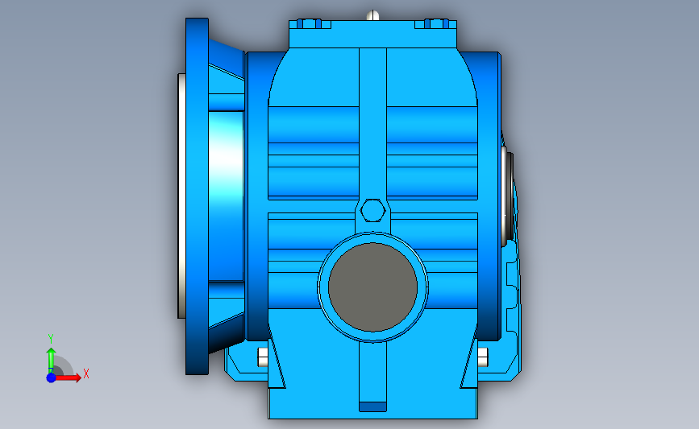Screen dimensions: 699x429
Task: Select the gray circular shaft bore face
Action: 372,287
